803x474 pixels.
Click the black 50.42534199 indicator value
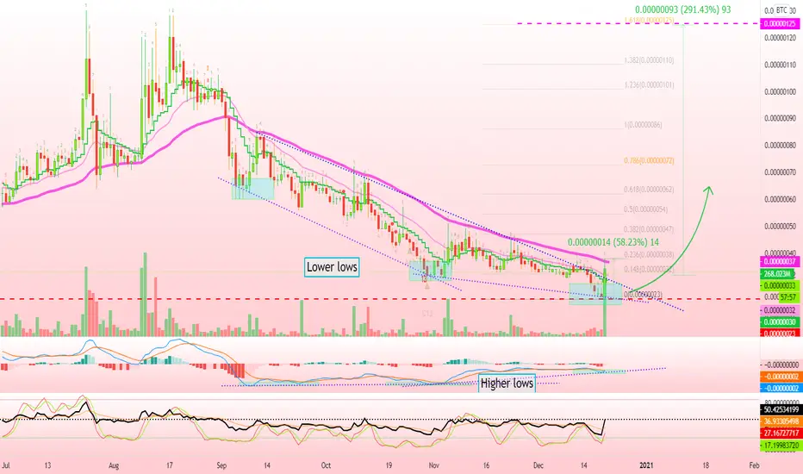[x=780, y=409]
